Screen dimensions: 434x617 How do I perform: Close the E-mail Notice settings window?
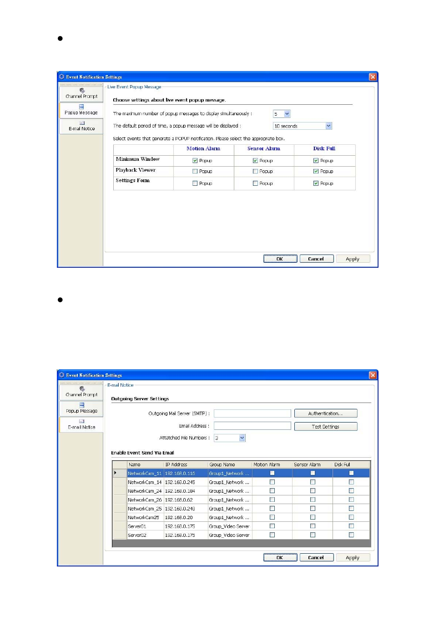coord(373,375)
